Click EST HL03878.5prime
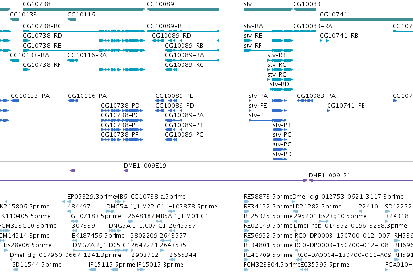Image resolution: width=413 pixels, height=272 pixels. click(193, 207)
